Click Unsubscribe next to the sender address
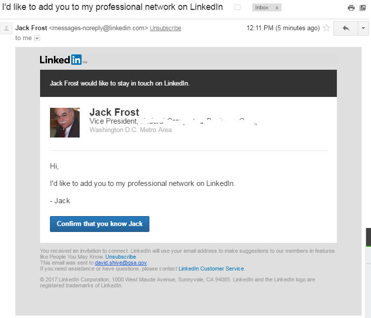This screenshot has width=371, height=318. click(165, 28)
